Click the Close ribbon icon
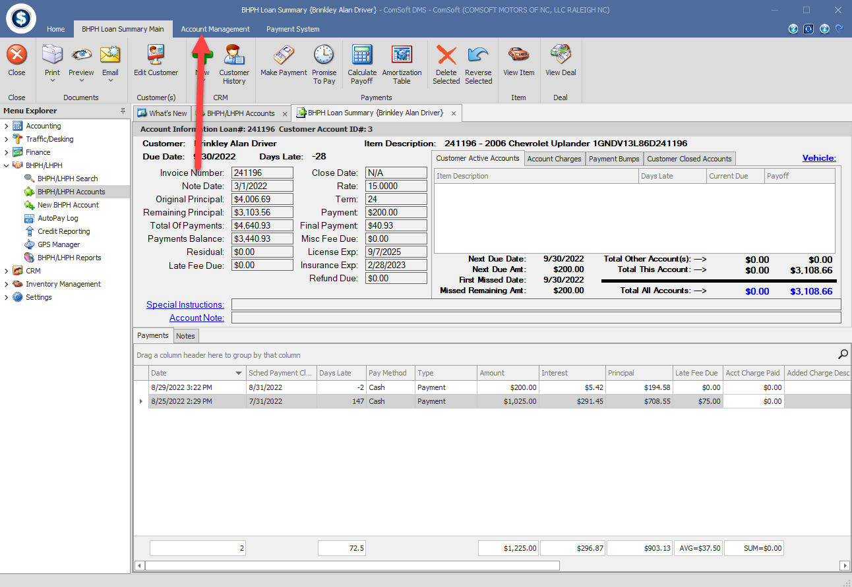The width and height of the screenshot is (852, 587). click(x=16, y=55)
